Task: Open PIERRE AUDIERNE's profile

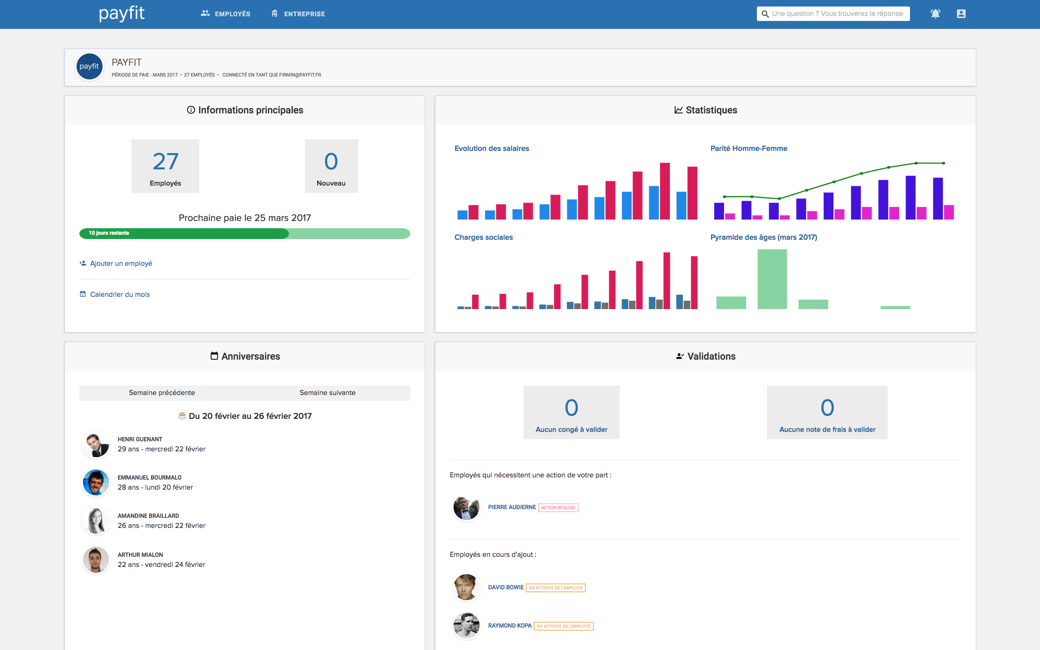Action: click(x=512, y=507)
